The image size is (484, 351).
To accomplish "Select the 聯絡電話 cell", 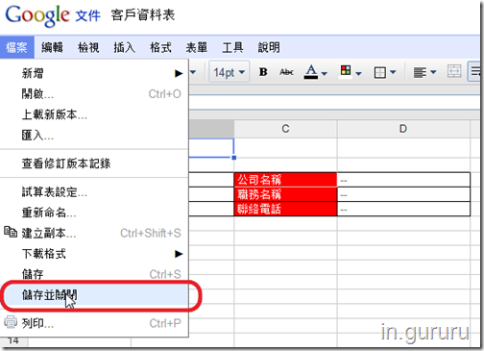I will (285, 209).
